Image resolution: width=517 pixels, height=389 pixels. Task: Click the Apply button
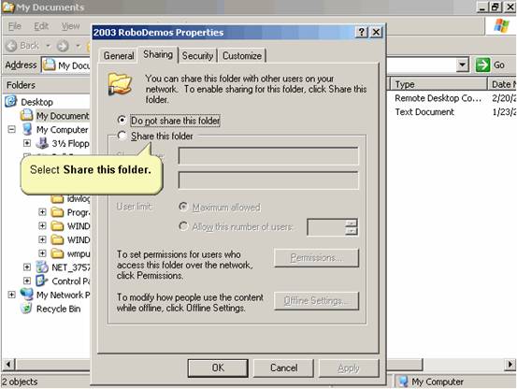point(349,367)
